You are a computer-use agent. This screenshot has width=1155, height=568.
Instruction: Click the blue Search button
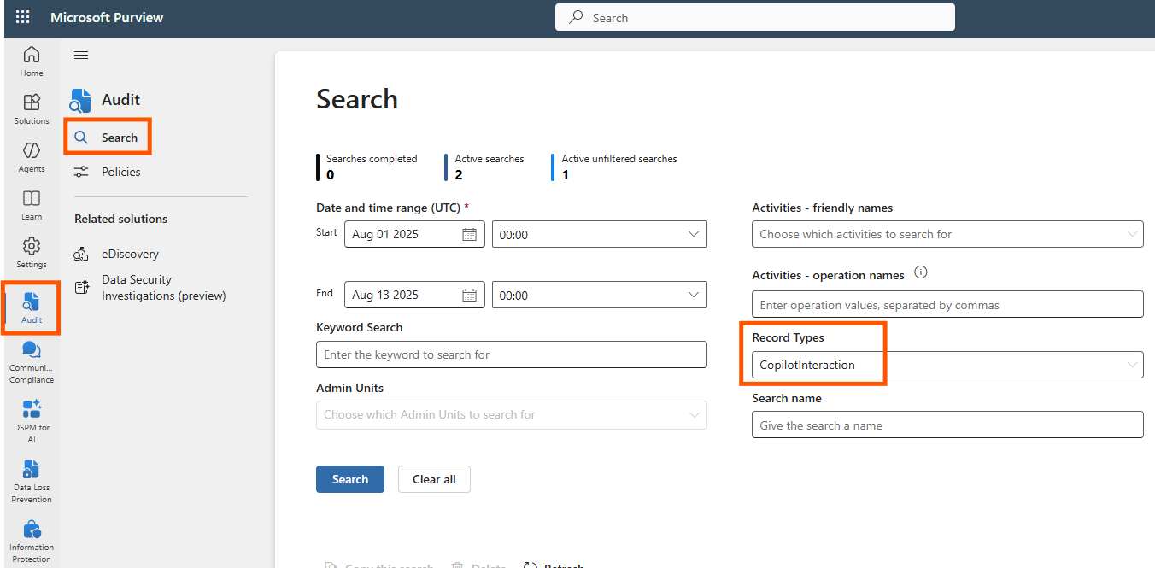pos(350,479)
